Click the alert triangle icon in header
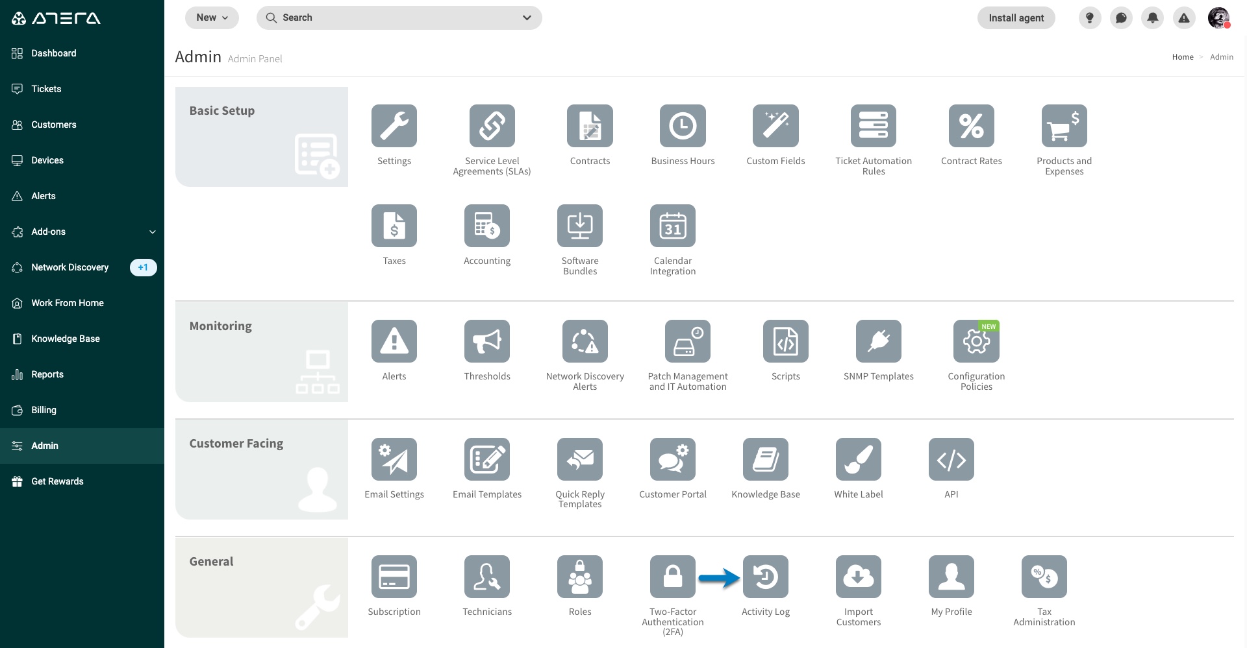Viewport: 1247px width, 648px height. 1184,18
